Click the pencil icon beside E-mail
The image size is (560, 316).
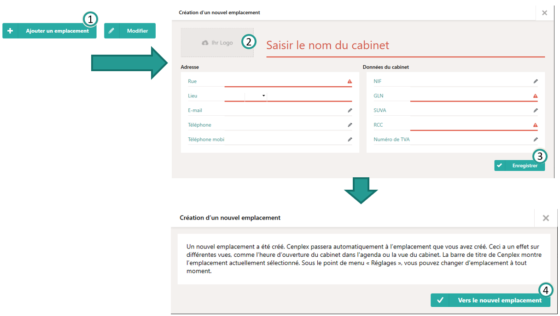(x=350, y=110)
